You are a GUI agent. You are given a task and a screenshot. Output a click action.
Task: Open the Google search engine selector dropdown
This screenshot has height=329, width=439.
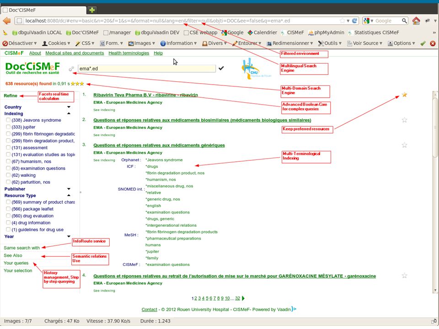coord(368,21)
